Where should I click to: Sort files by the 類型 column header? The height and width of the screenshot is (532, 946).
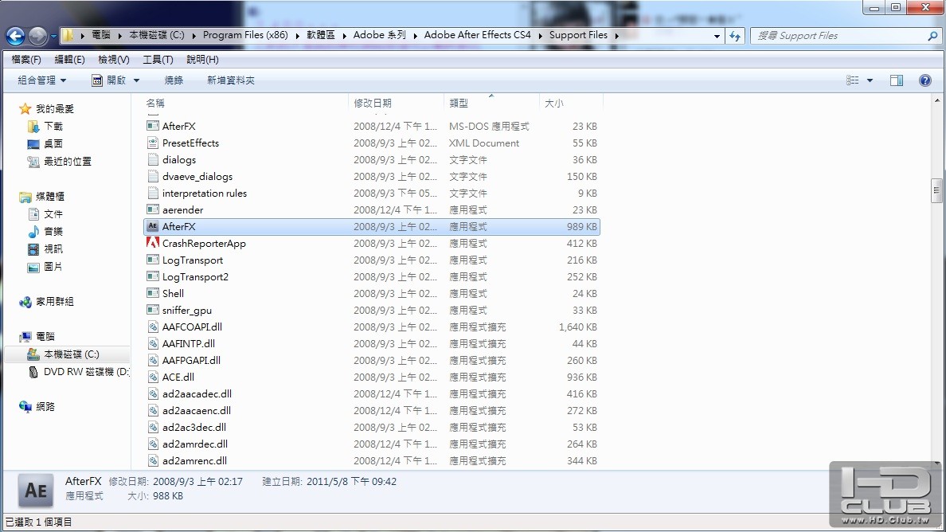tap(491, 104)
